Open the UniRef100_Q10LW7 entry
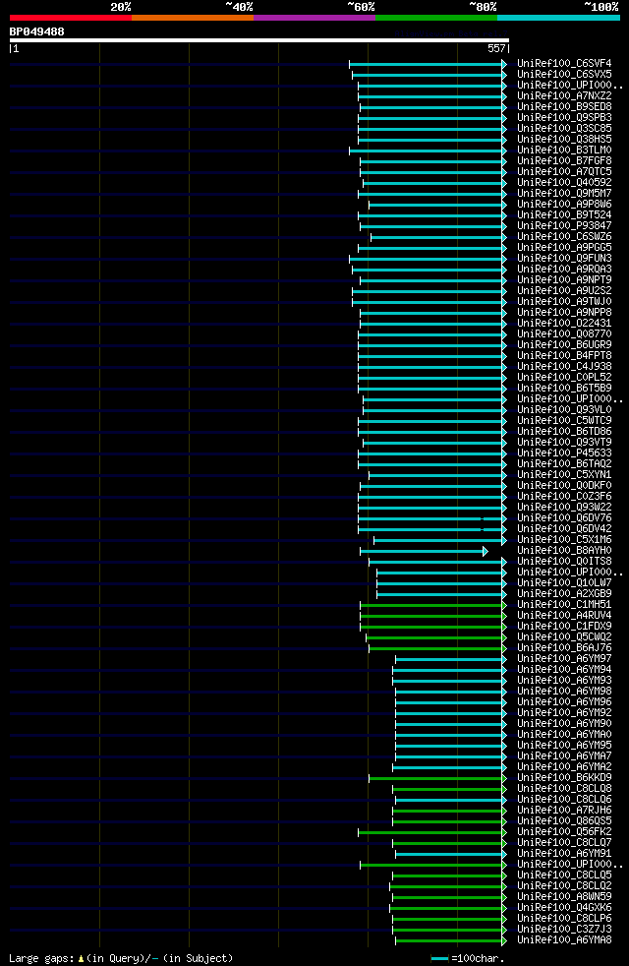Viewport: 629px width, 966px height. coord(564,583)
